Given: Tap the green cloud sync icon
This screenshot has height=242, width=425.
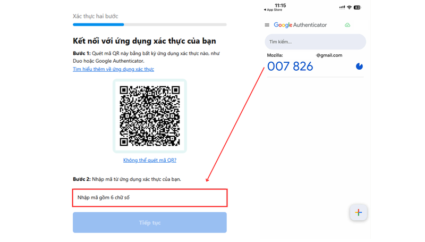Looking at the screenshot, I should click(347, 25).
